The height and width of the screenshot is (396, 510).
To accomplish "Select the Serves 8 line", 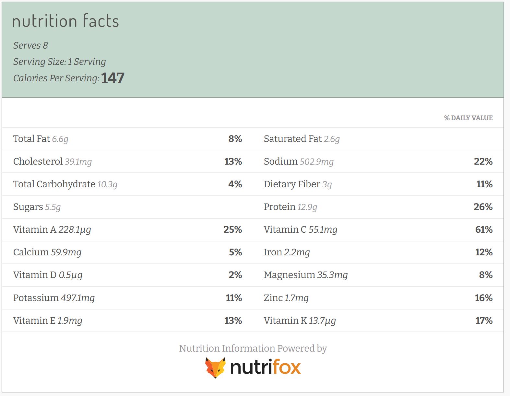I will pos(30,46).
